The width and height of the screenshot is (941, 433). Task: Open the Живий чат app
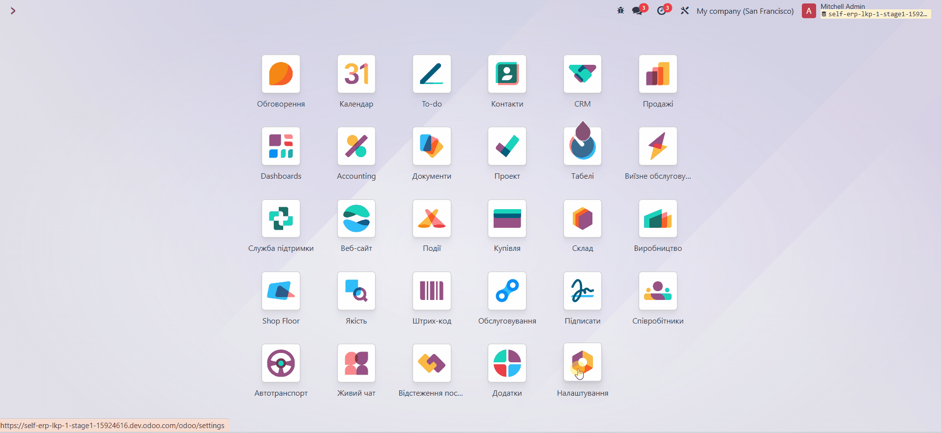[x=356, y=363]
